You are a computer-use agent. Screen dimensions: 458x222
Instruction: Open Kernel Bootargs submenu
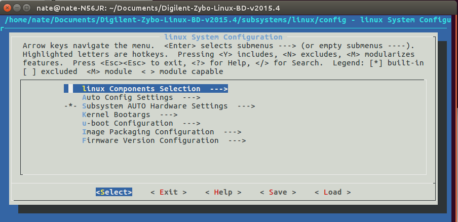(130, 115)
